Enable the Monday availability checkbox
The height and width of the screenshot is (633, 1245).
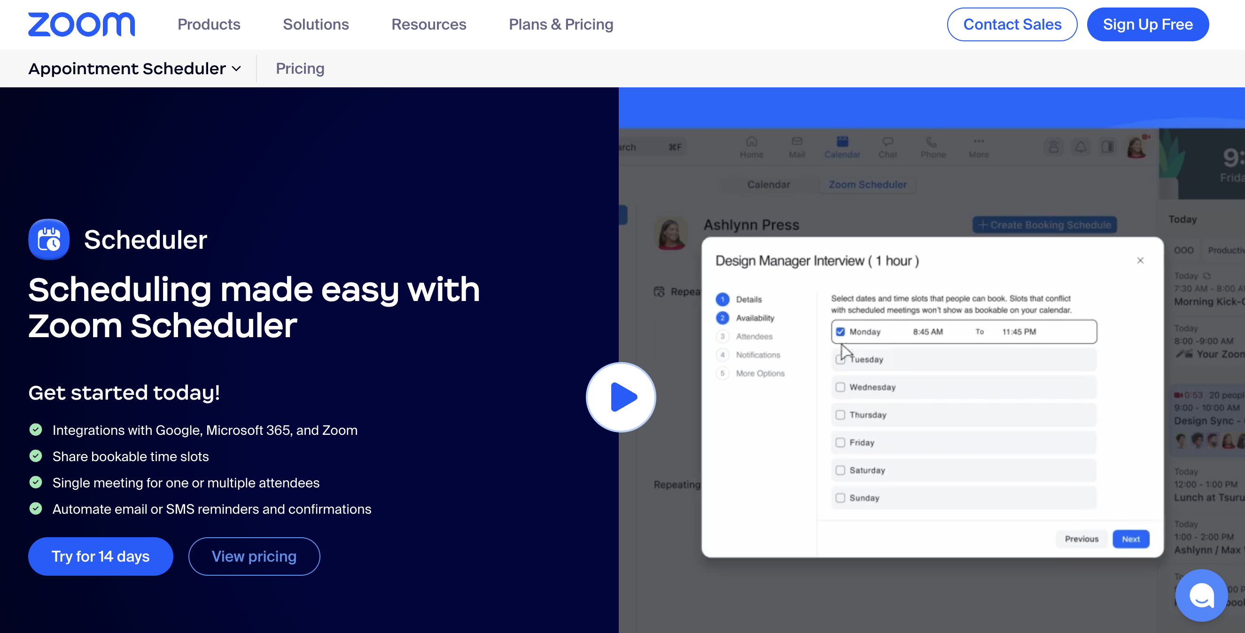840,332
